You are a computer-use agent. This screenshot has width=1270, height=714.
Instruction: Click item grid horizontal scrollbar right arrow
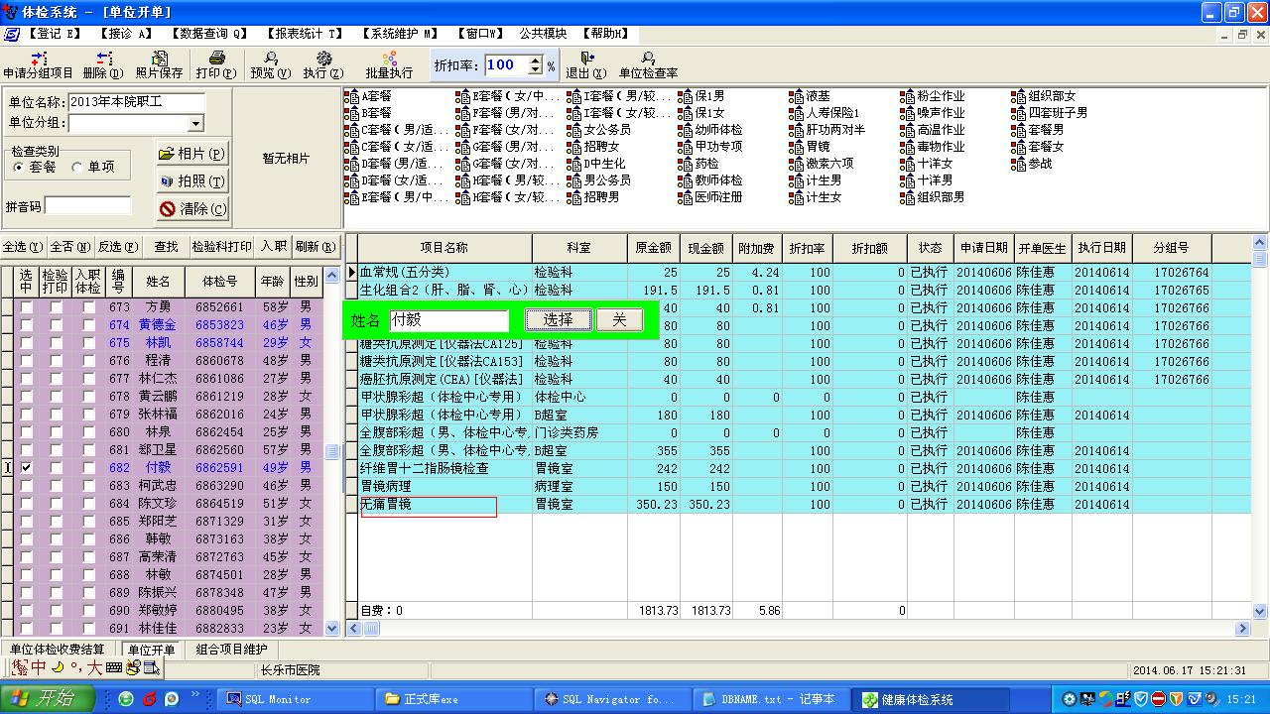click(1242, 629)
